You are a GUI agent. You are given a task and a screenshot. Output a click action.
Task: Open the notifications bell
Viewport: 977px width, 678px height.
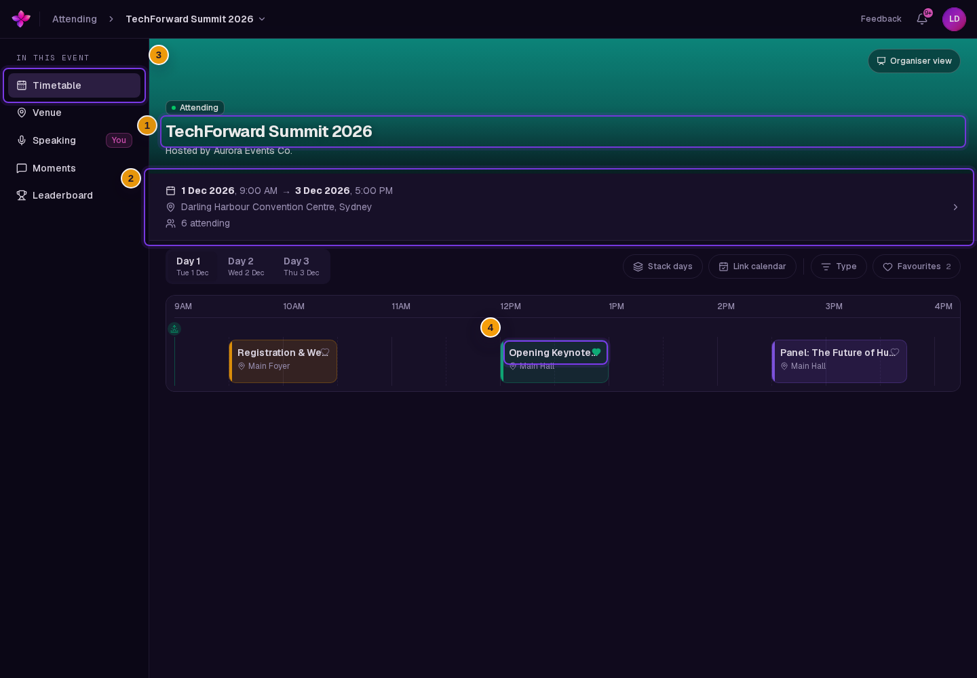coord(922,19)
